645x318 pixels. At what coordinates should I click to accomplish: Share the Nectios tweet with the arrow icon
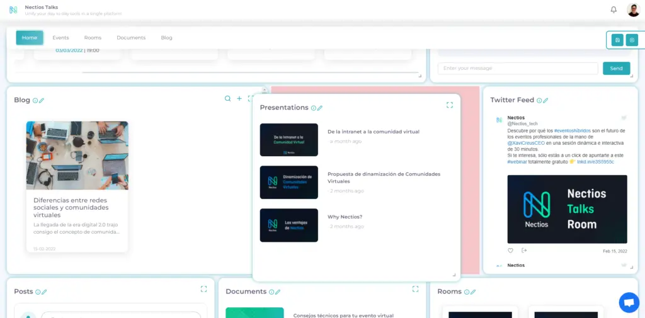[524, 250]
